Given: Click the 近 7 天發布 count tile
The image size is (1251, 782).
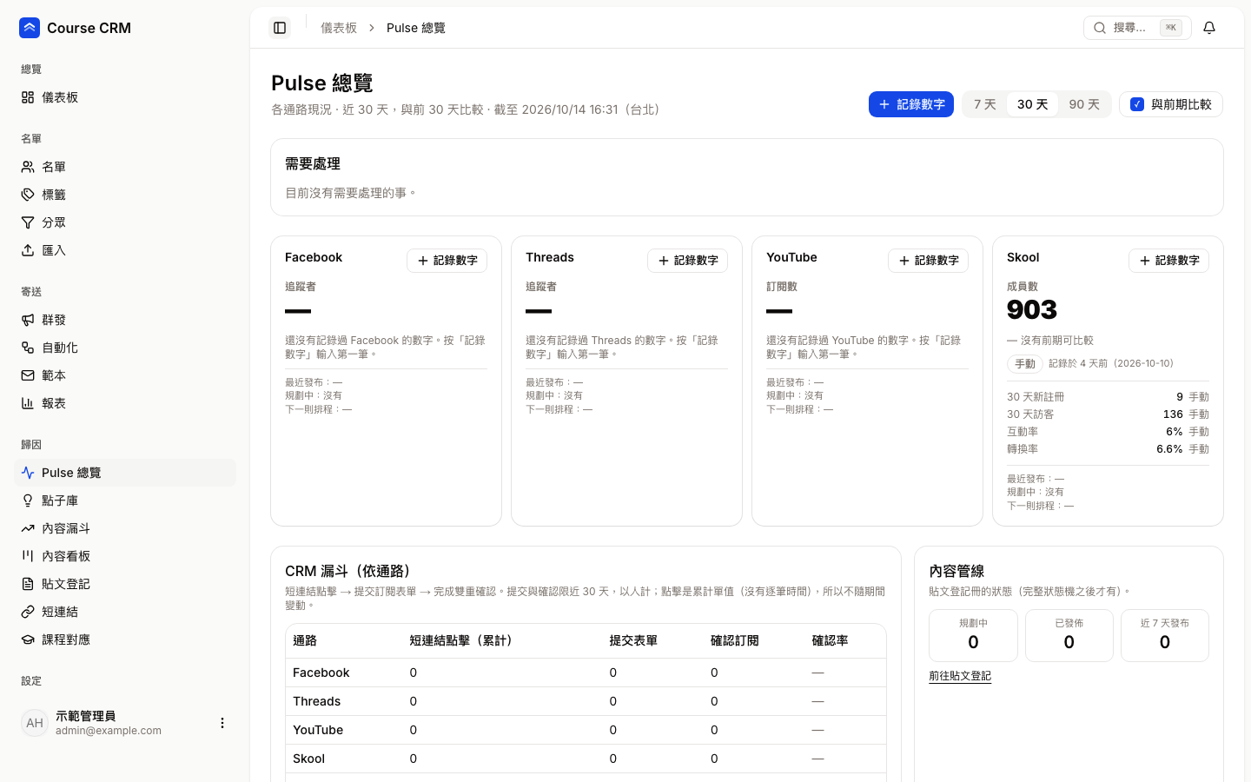Looking at the screenshot, I should 1165,636.
